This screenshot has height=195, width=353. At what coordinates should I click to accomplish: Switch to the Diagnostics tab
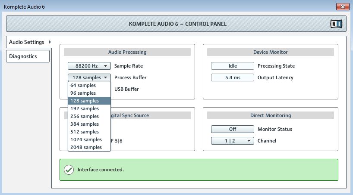click(x=28, y=56)
